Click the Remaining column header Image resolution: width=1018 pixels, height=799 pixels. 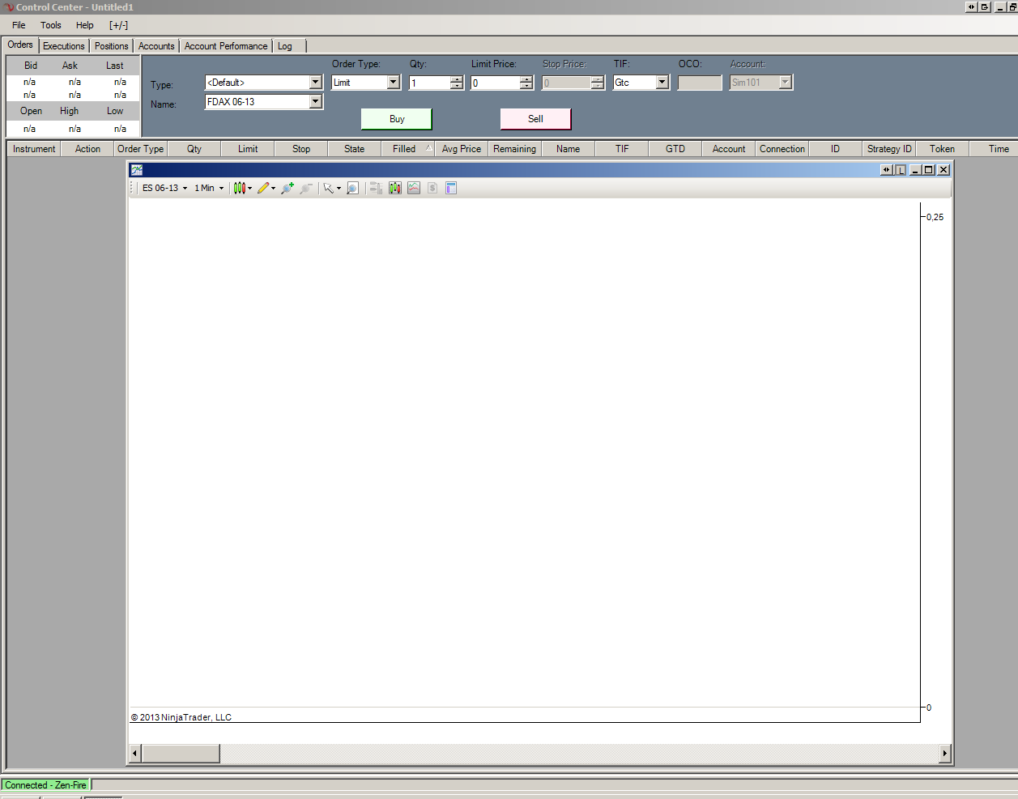point(515,149)
